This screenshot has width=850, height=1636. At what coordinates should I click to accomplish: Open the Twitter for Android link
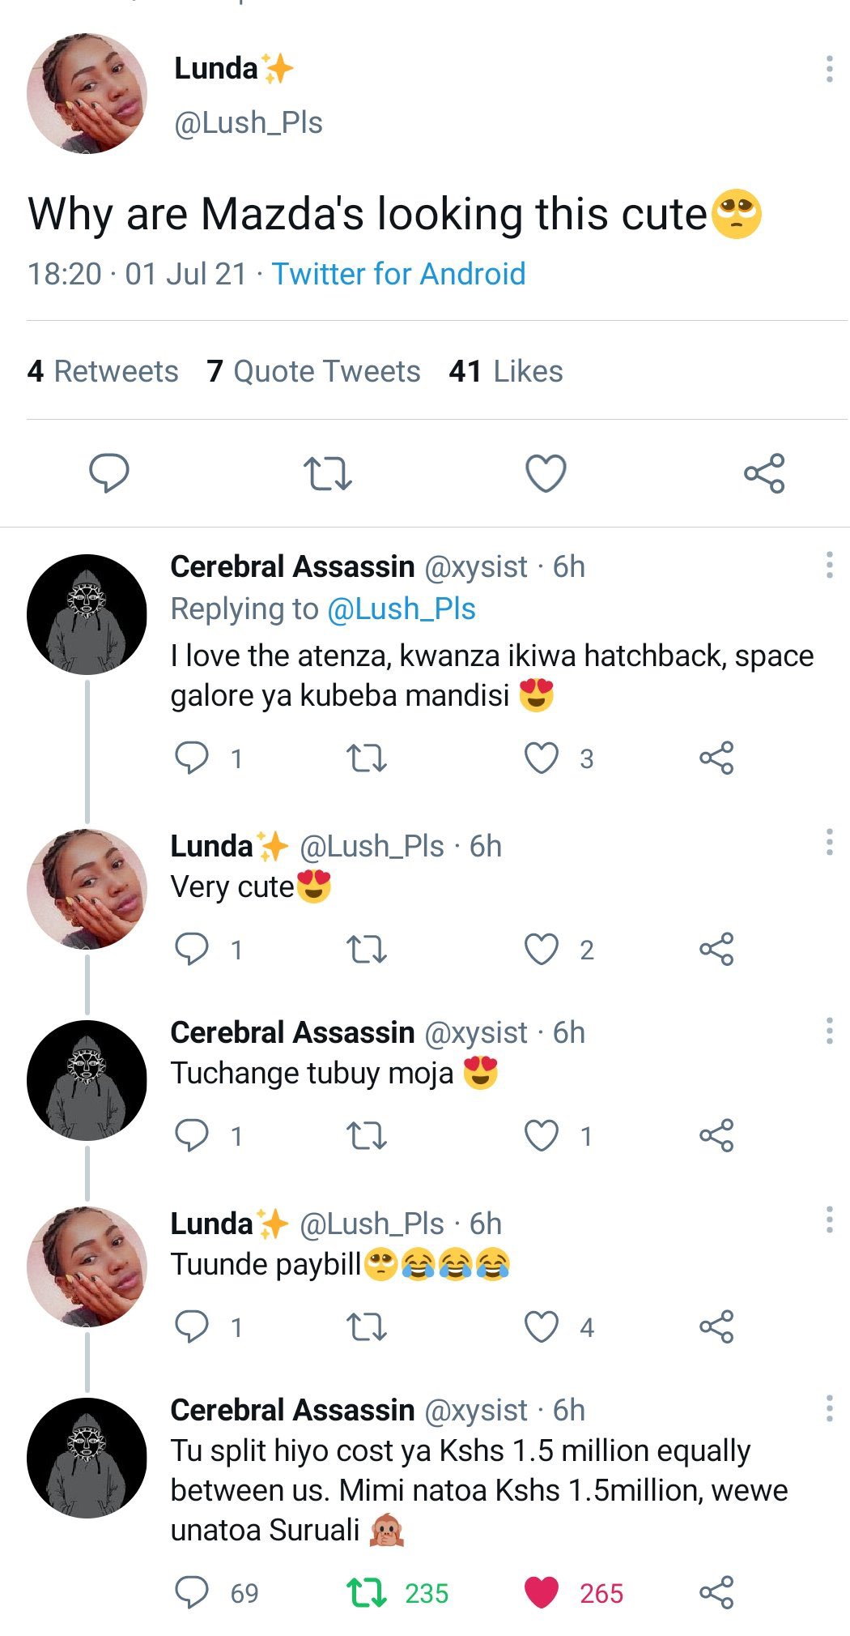point(398,274)
